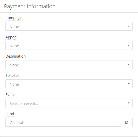Open the Fund dropdown showing General
Screen dimensions: 138x137
coord(63,122)
